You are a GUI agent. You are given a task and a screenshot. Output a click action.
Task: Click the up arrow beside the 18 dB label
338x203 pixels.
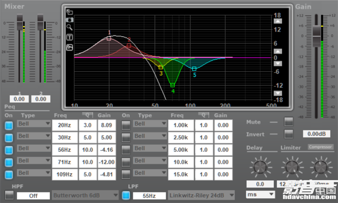click(x=277, y=22)
